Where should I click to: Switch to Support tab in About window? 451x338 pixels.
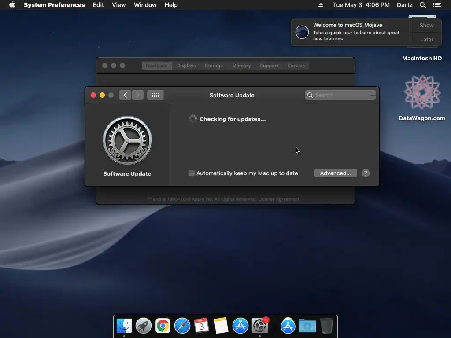click(x=269, y=66)
